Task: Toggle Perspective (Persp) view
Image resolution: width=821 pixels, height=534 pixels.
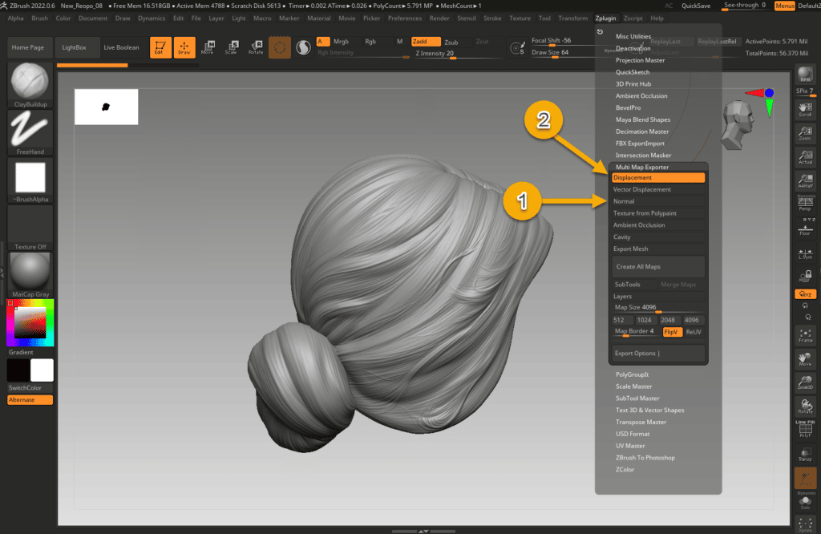Action: [x=805, y=203]
